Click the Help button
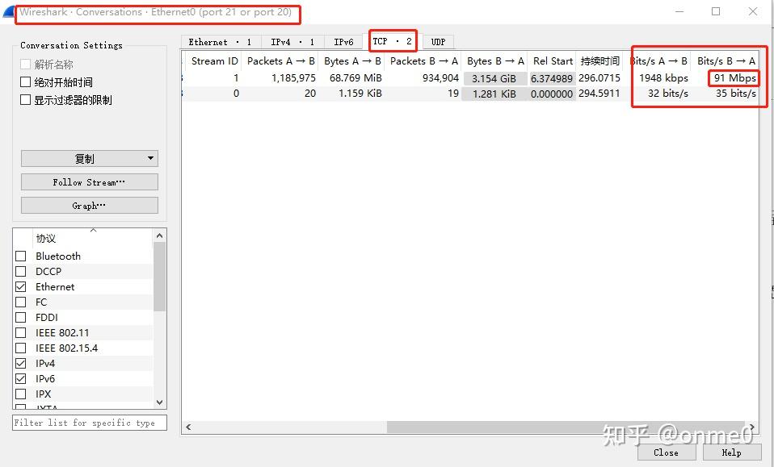Viewport: 774px width, 467px height. click(731, 453)
